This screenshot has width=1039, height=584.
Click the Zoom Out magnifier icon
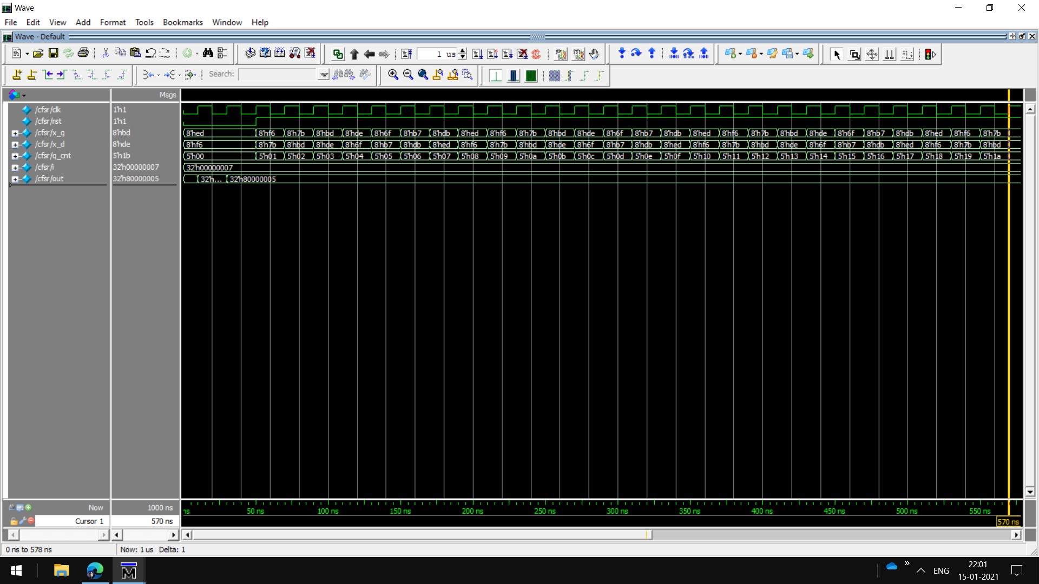point(408,75)
